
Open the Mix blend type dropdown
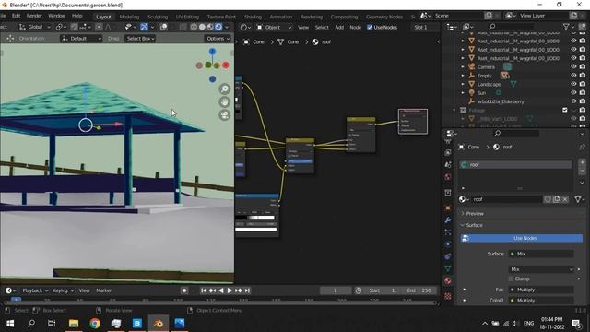[x=541, y=269]
